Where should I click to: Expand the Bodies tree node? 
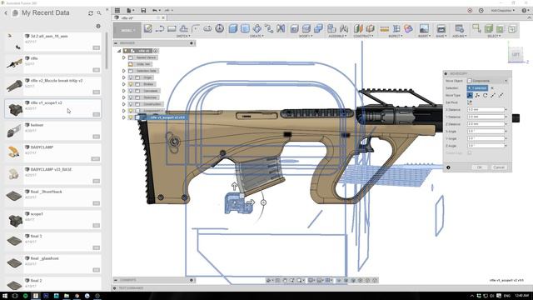[x=124, y=84]
